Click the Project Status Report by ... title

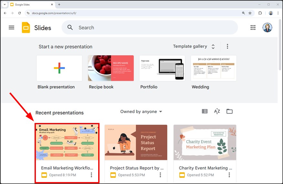pyautogui.click(x=137, y=168)
